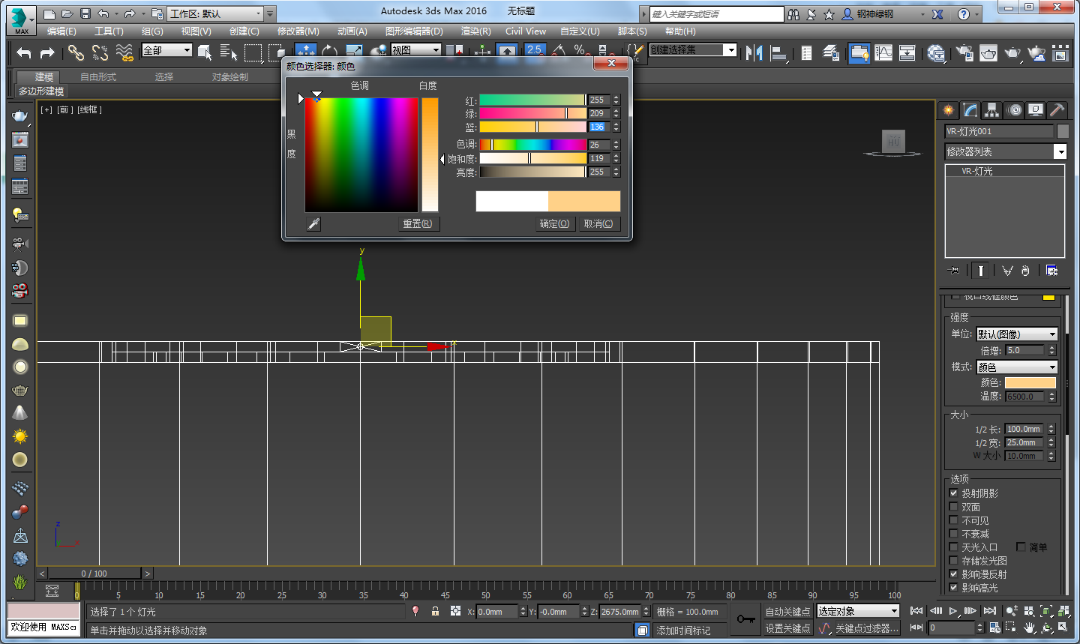Enable the 不可见 checkbox
1080x644 pixels.
954,520
